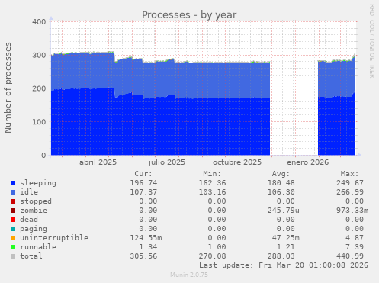Image resolution: width=379 pixels, height=283 pixels.
Task: Click the 'Number of processes' axis label
Action: (8, 88)
